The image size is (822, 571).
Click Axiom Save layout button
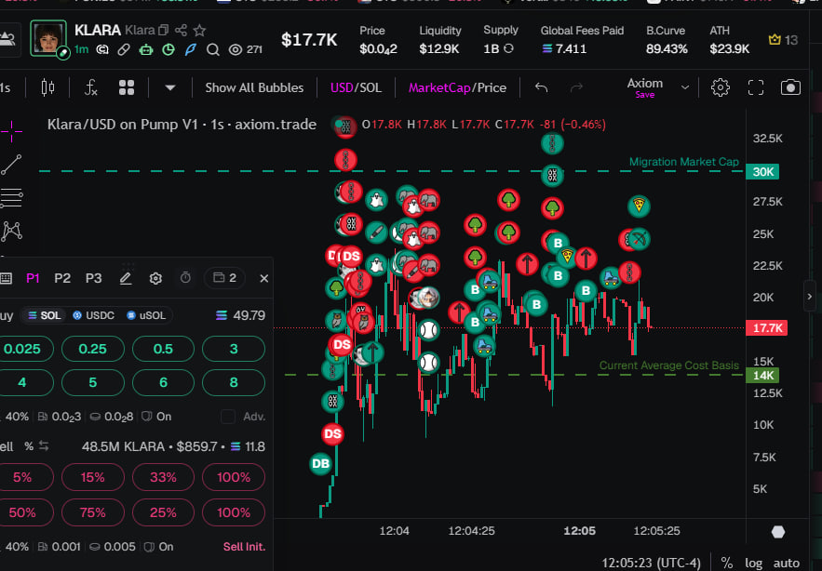(645, 87)
